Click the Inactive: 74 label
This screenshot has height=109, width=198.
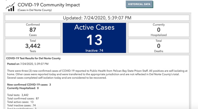click(94, 51)
